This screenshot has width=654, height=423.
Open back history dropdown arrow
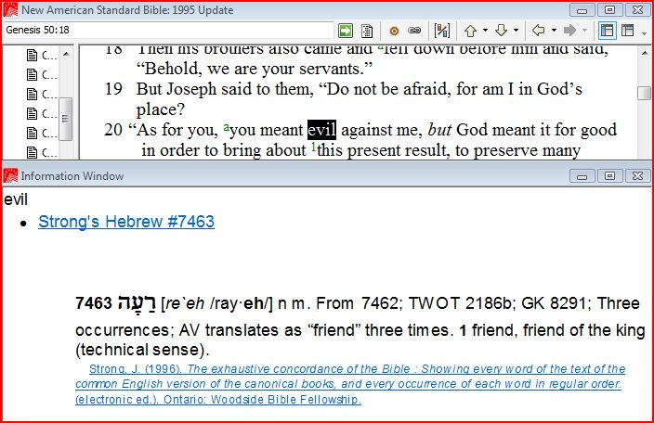(x=554, y=31)
